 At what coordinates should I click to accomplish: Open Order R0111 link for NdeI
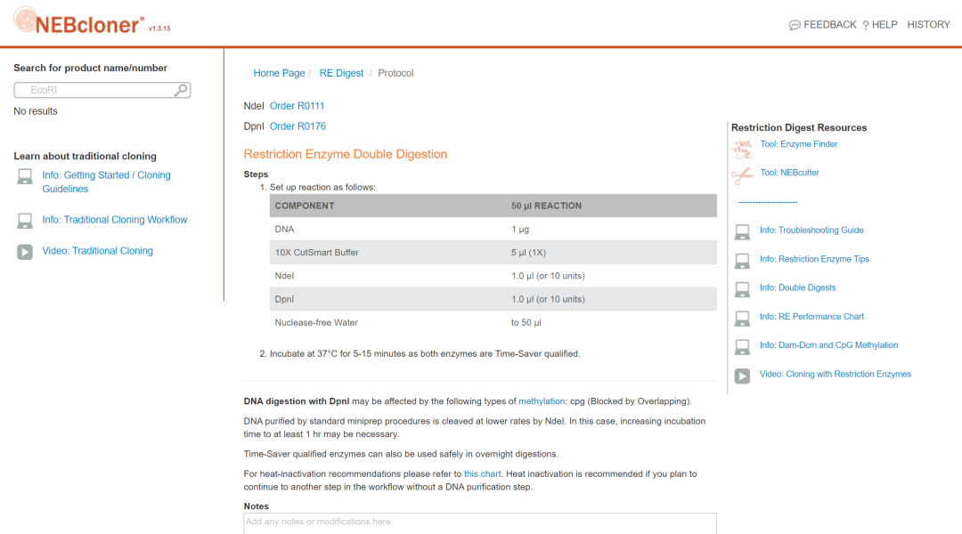pos(297,106)
